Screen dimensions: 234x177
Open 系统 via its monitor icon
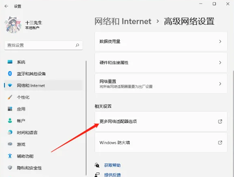(x=10, y=62)
